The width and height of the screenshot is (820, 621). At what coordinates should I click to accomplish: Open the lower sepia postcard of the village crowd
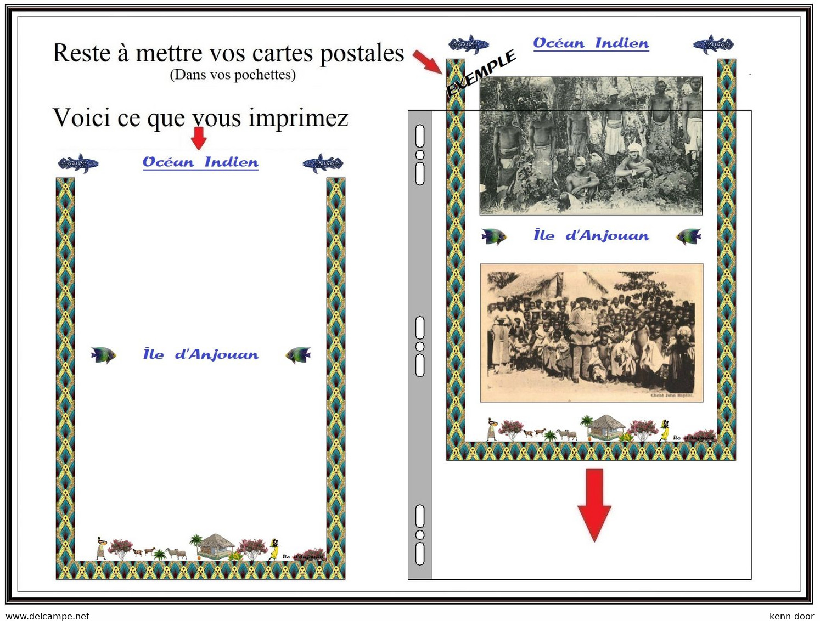pyautogui.click(x=592, y=333)
